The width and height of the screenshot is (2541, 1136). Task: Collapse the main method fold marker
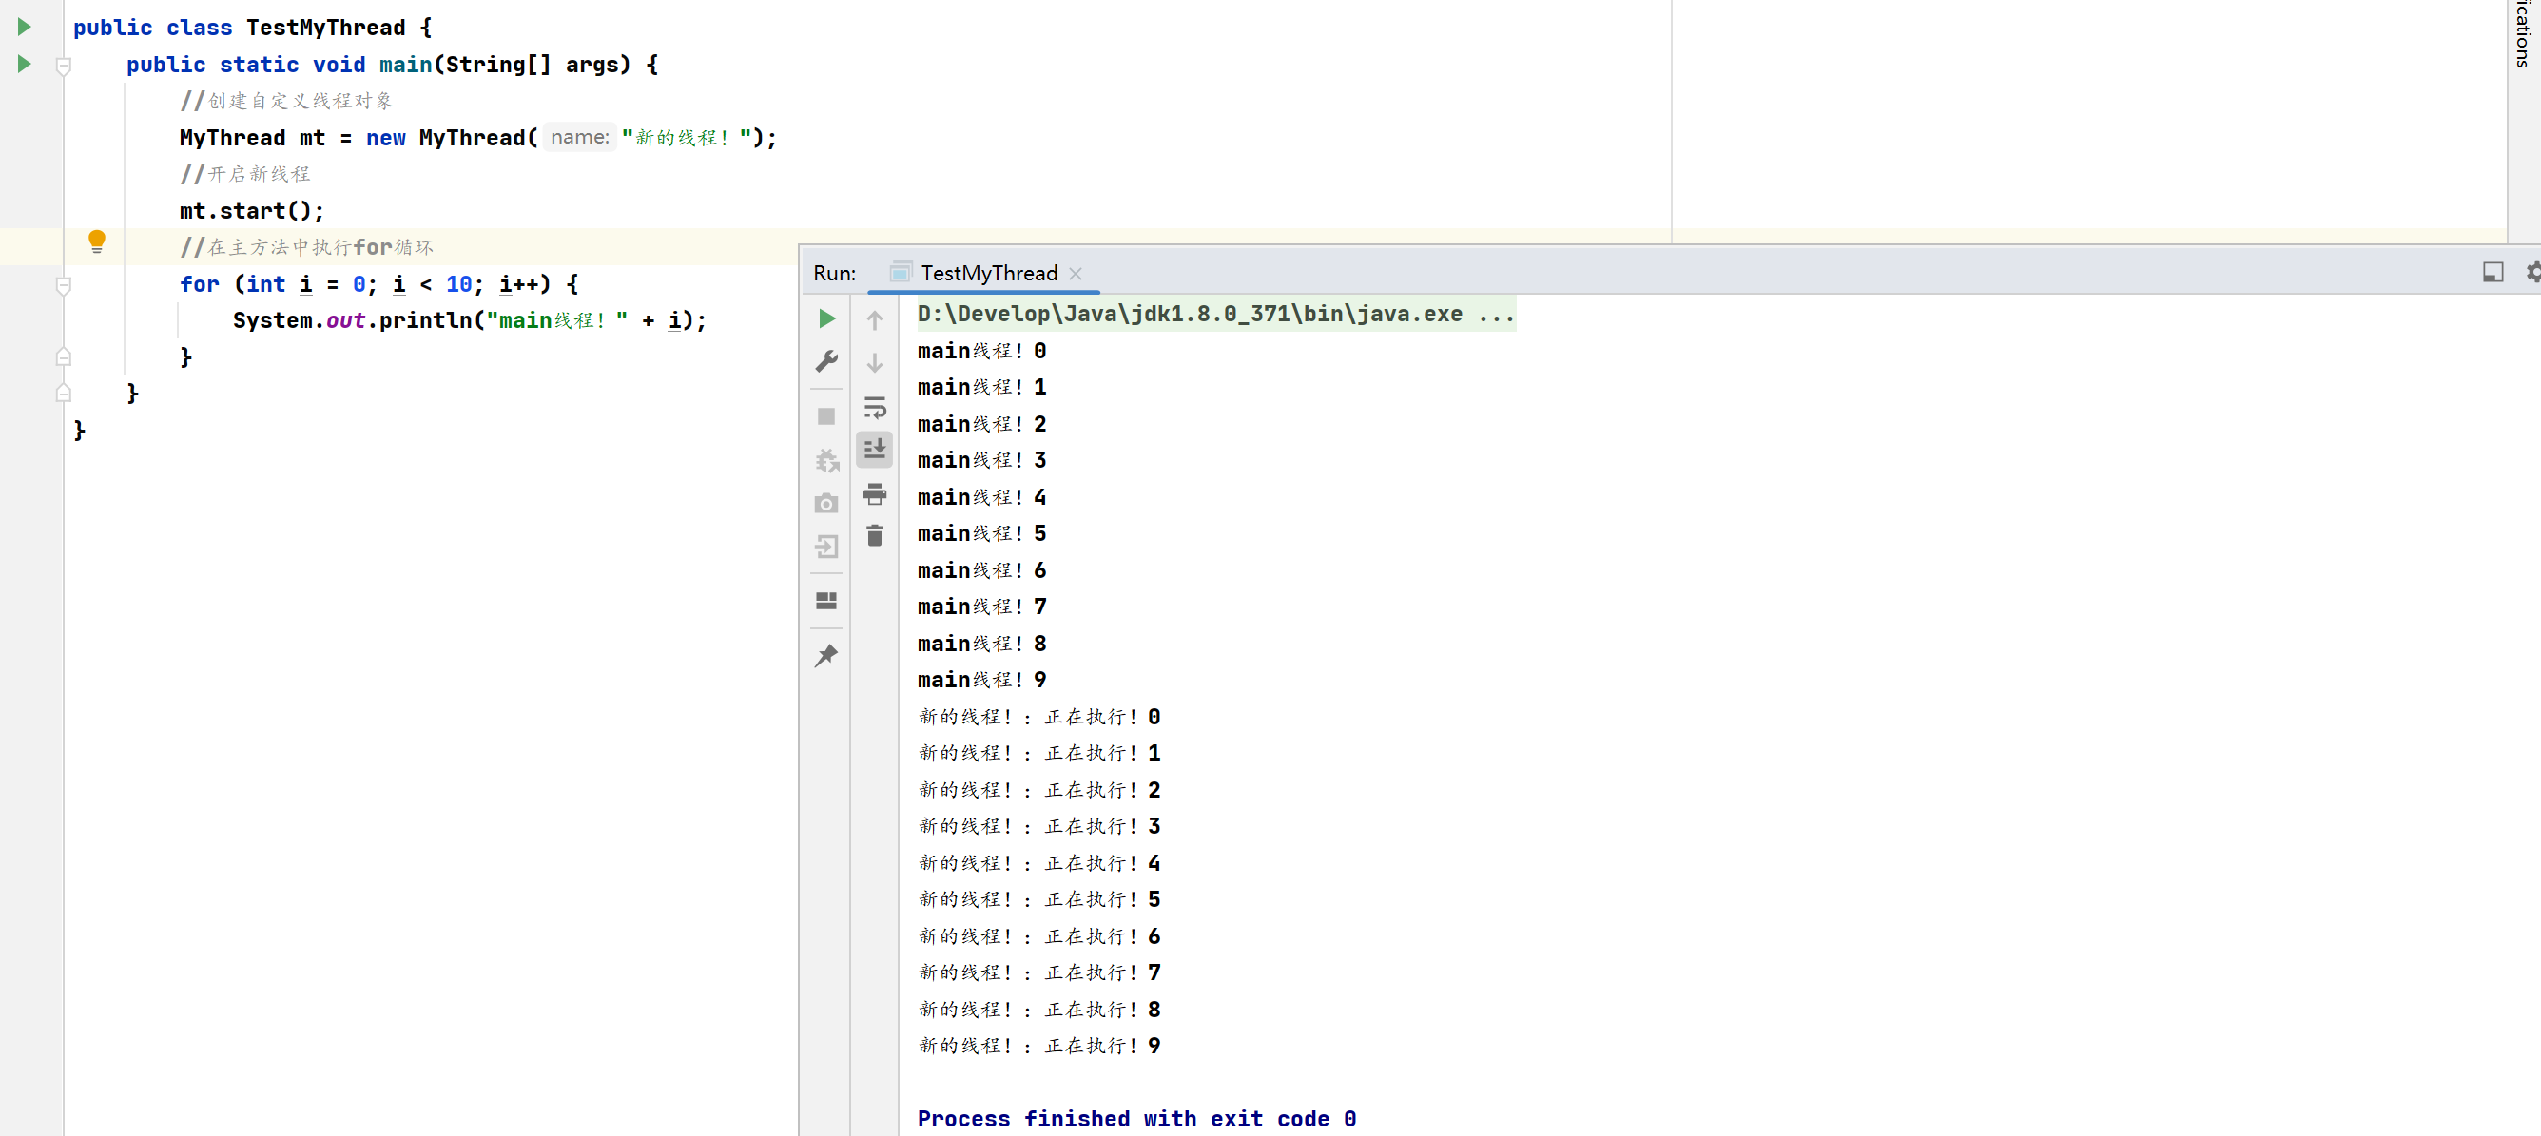(63, 67)
